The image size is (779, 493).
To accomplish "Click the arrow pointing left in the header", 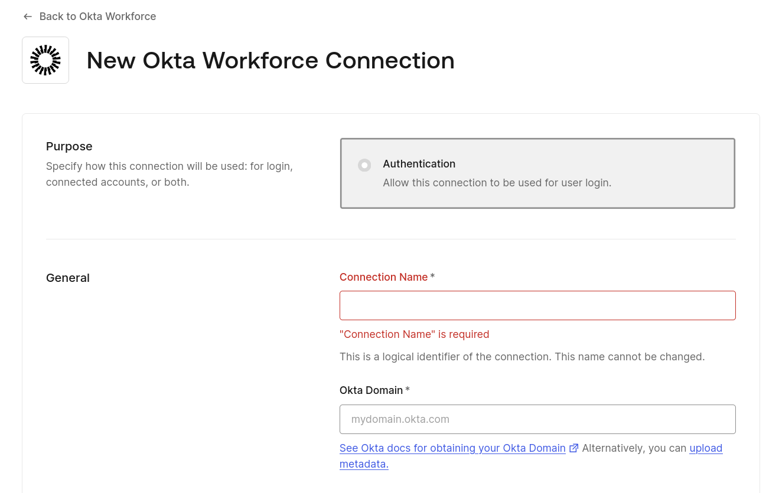I will coord(27,17).
